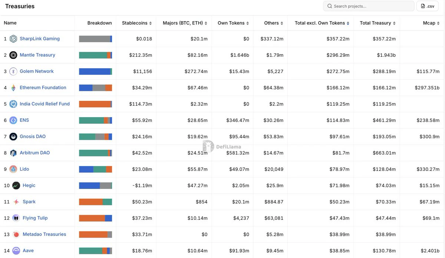Click the $1.943b Total Treasury value
The image size is (445, 258).
point(386,55)
